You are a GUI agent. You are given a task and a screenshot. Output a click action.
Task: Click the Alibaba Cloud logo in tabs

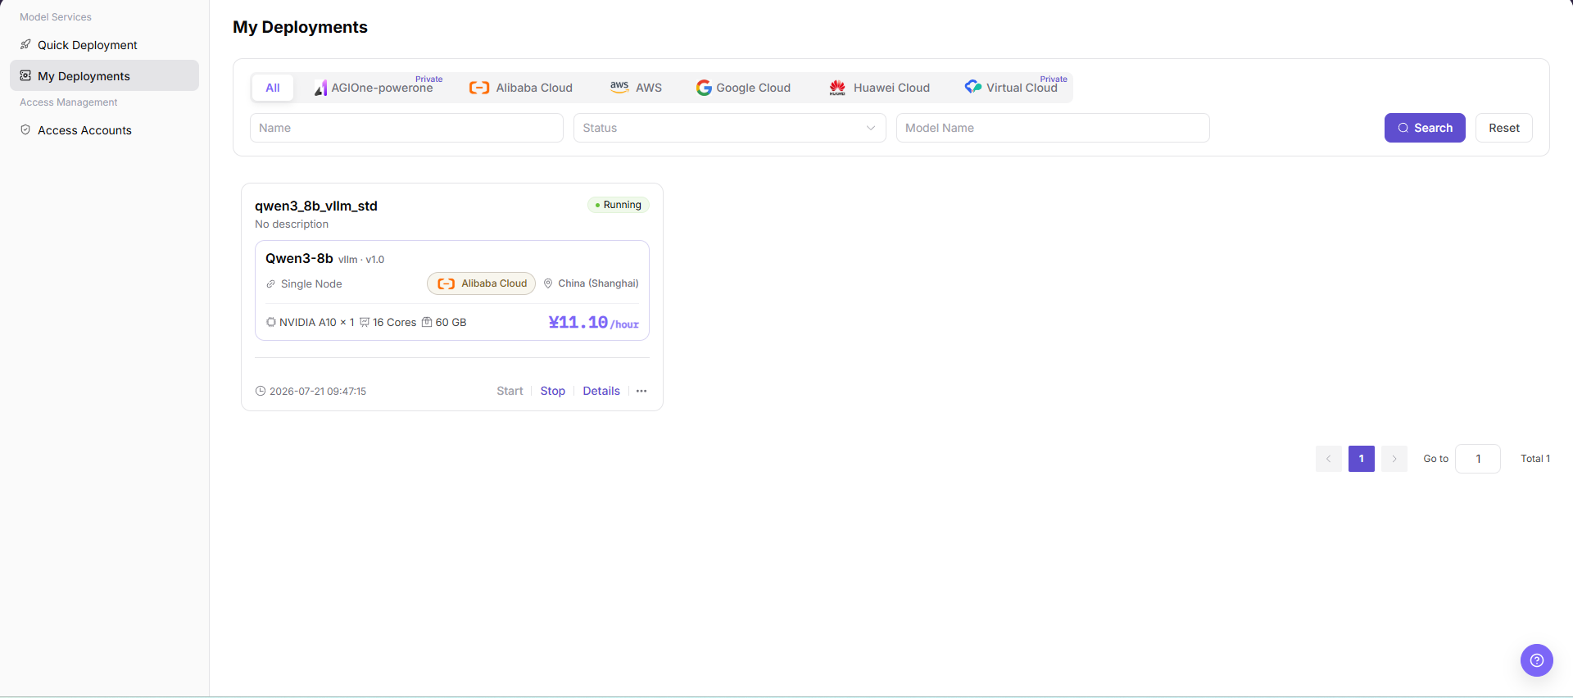tap(479, 88)
